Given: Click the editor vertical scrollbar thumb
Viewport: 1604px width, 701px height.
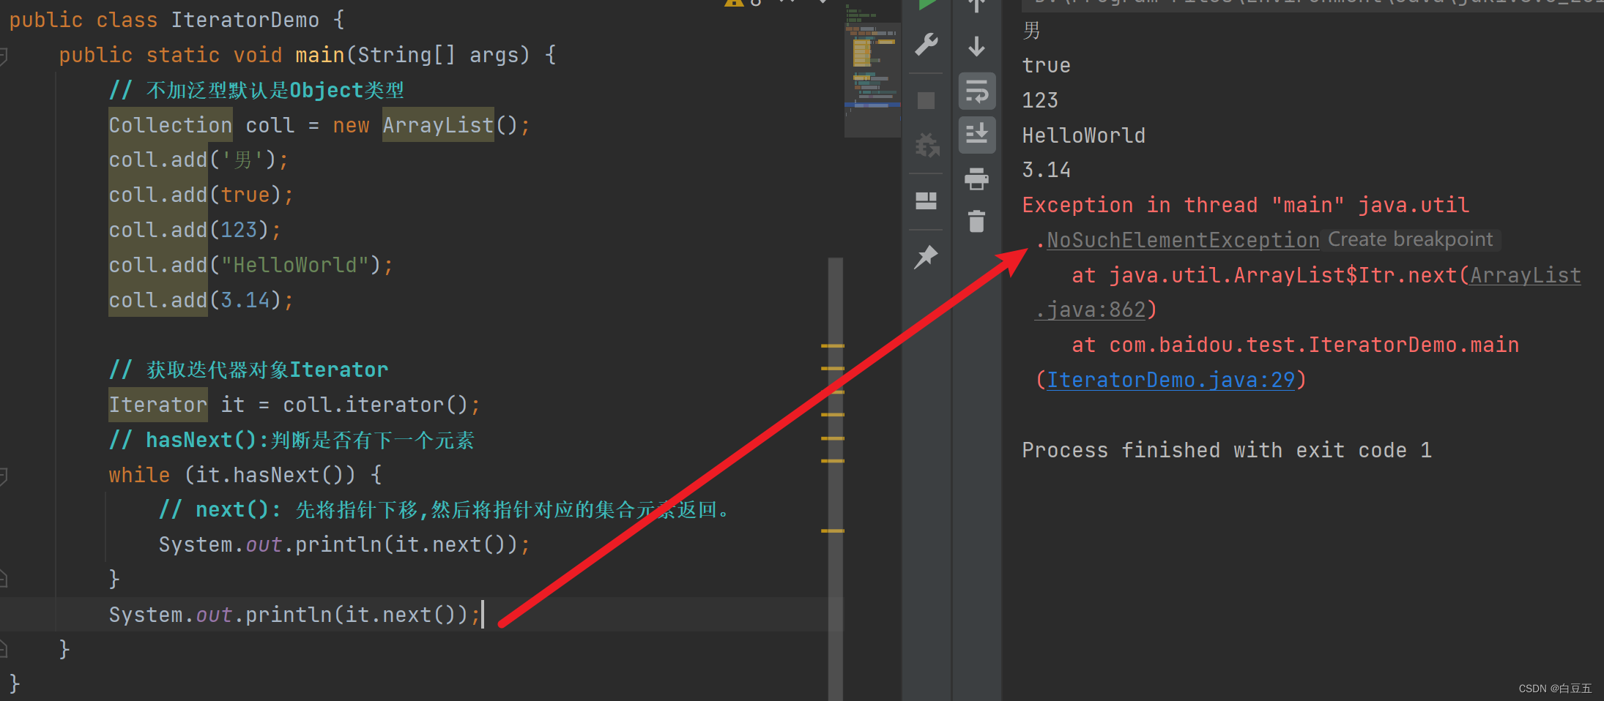Looking at the screenshot, I should point(836,479).
